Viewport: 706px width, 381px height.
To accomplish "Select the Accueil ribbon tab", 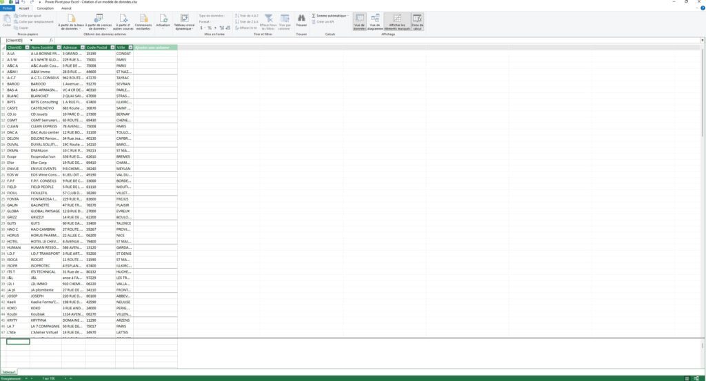I will [24, 8].
